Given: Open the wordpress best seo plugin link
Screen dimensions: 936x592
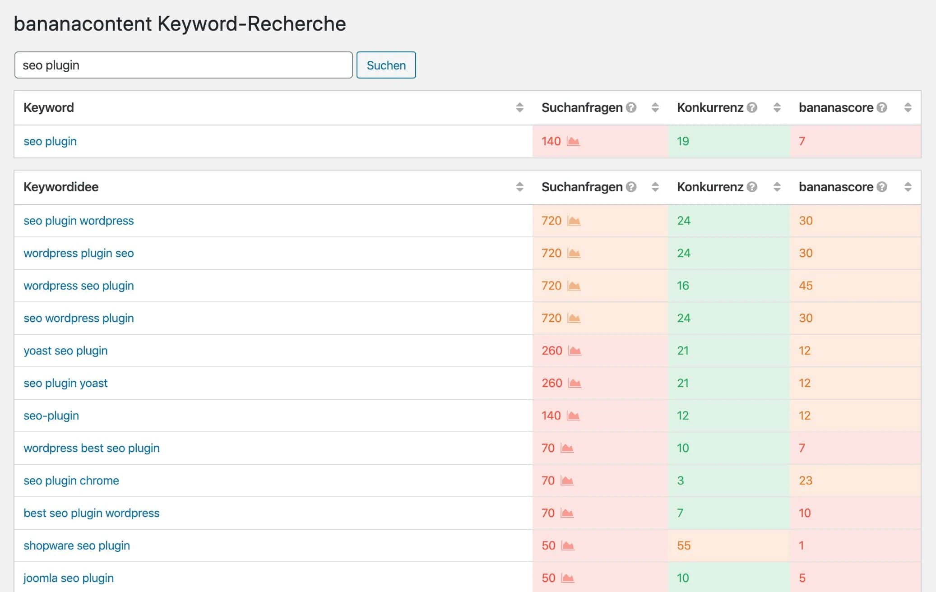Looking at the screenshot, I should click(92, 448).
